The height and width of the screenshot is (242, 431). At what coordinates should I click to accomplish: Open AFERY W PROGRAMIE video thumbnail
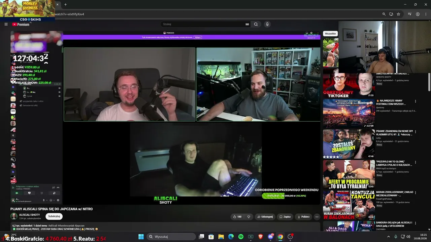(x=349, y=174)
